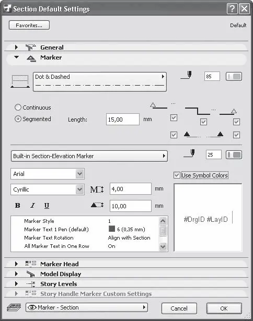The height and width of the screenshot is (321, 253).
Task: Open the Dot & Dashed line type dropdown
Action: [100, 82]
